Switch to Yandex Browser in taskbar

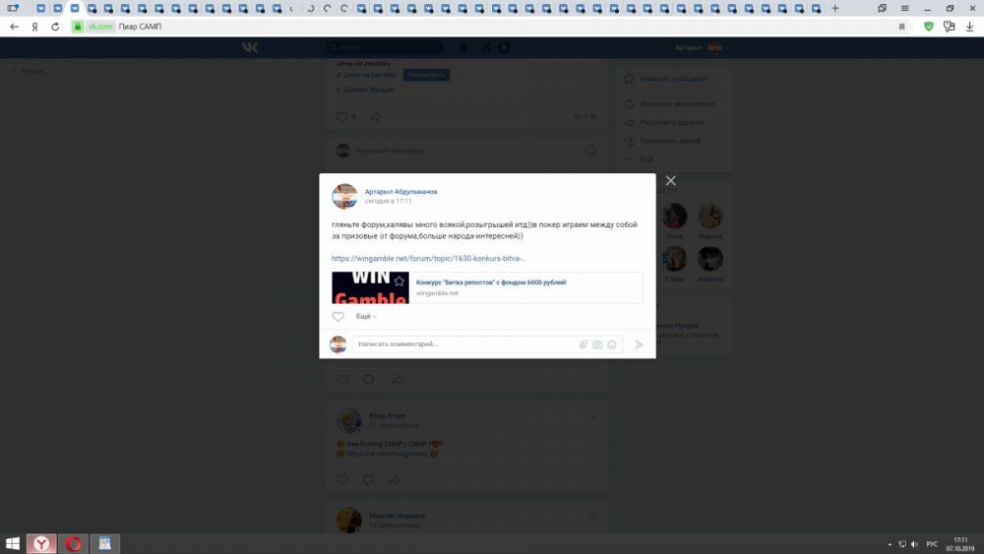pyautogui.click(x=41, y=543)
